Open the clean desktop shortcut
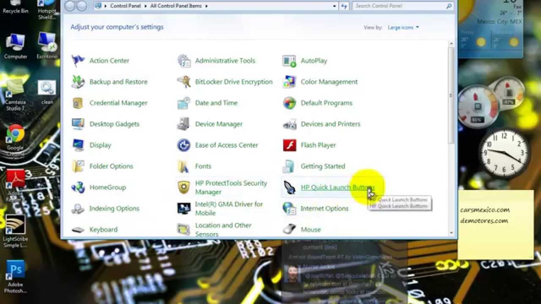Image resolution: width=541 pixels, height=304 pixels. [x=47, y=92]
